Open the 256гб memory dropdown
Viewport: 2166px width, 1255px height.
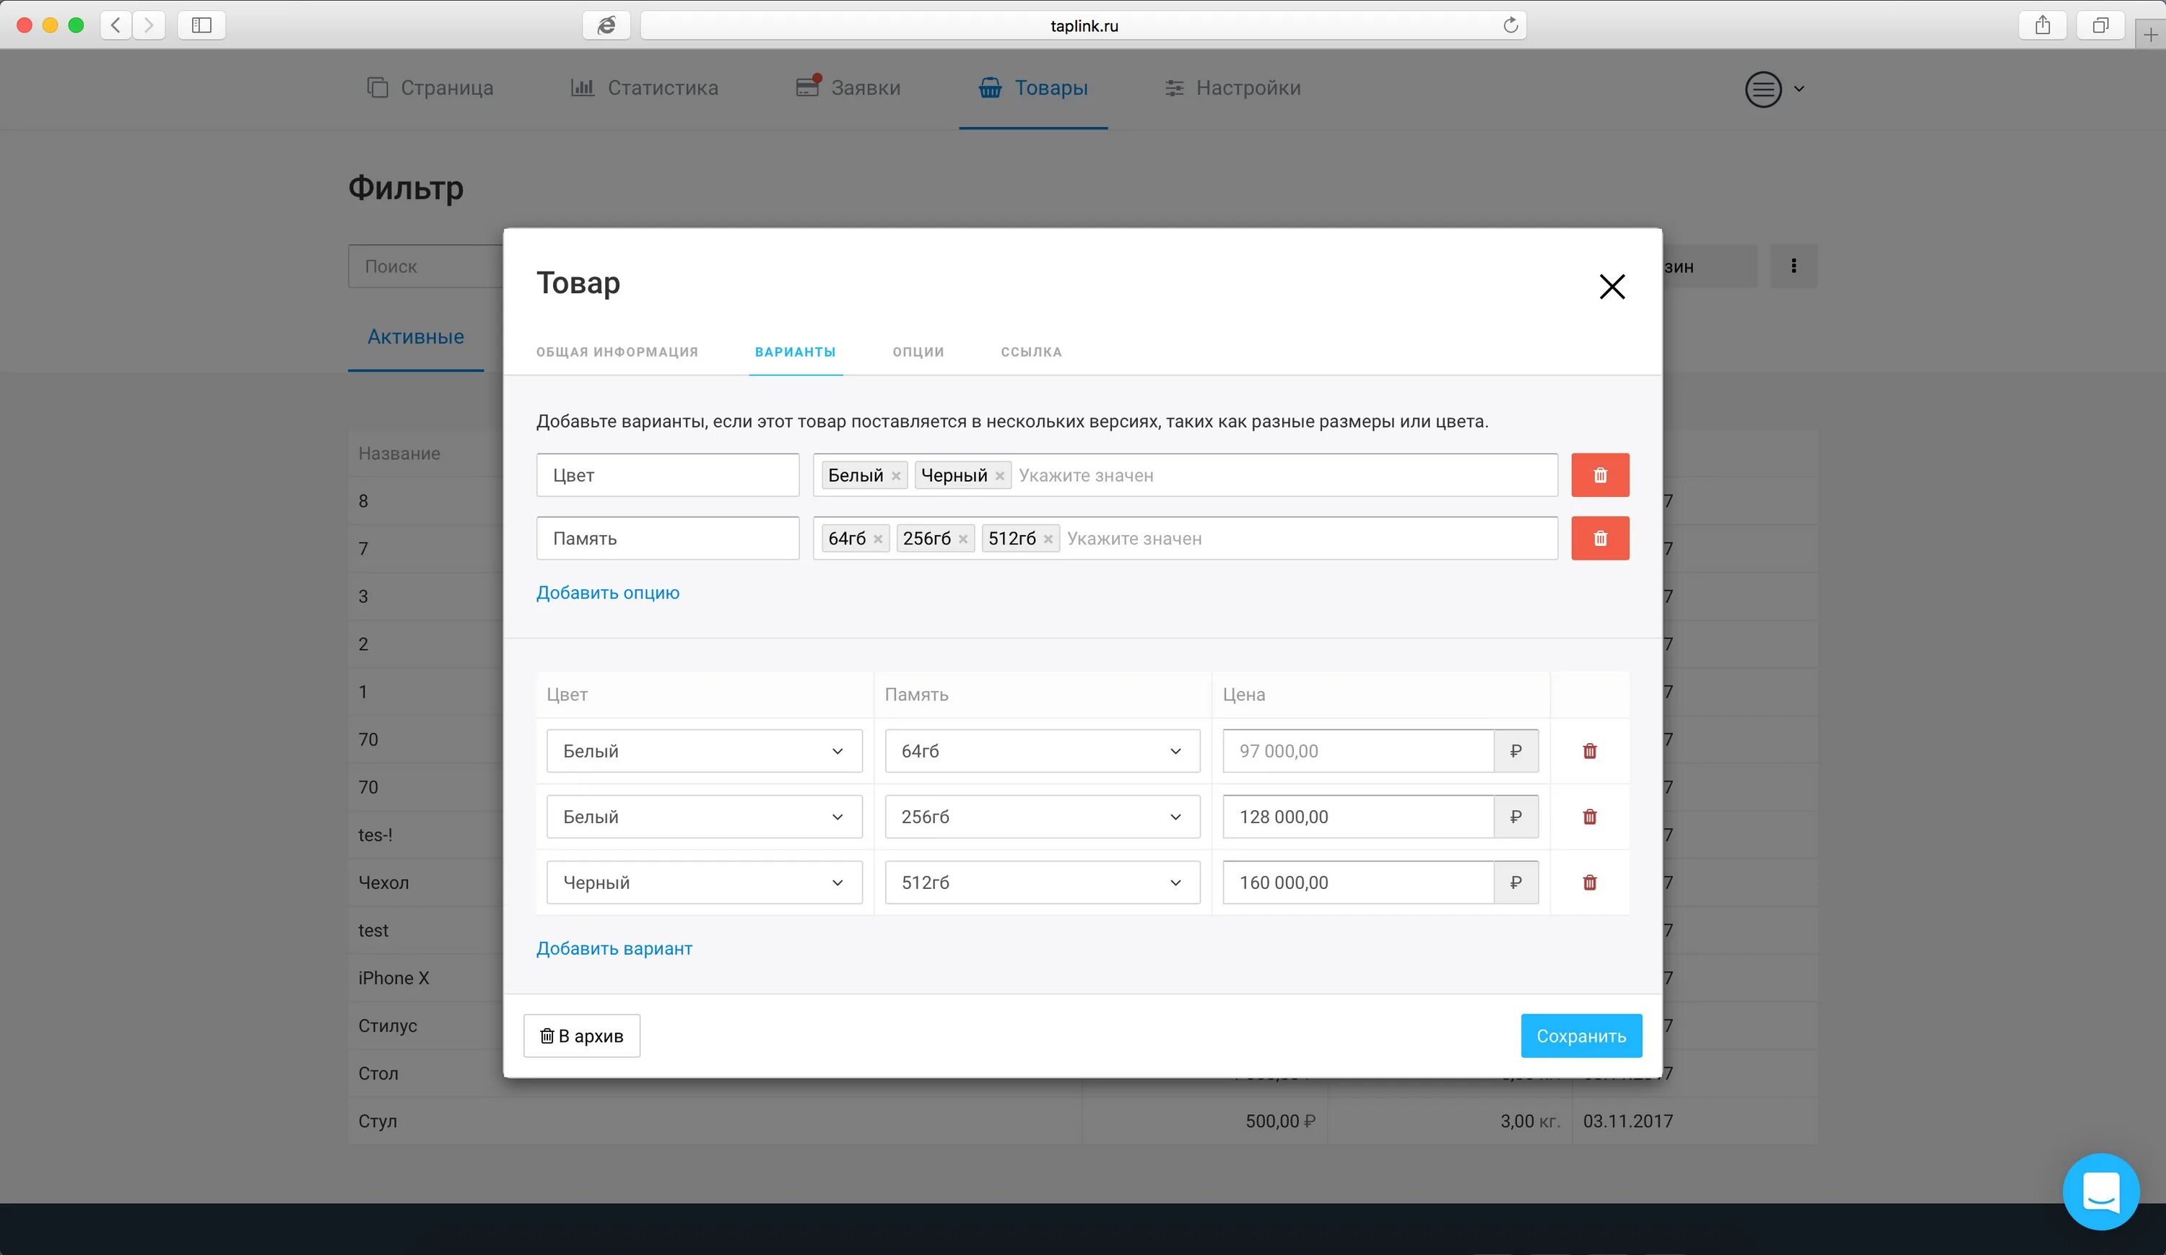(1042, 817)
